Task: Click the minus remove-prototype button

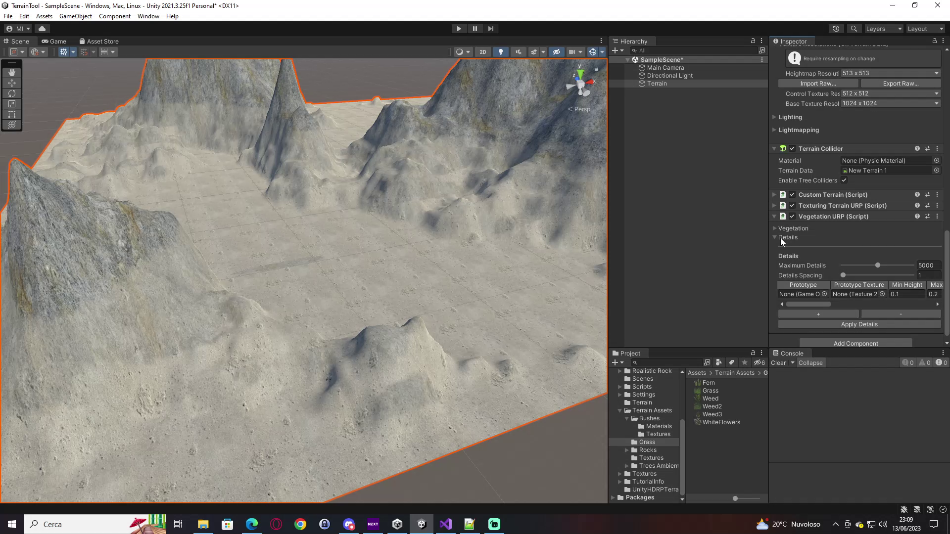Action: (901, 314)
